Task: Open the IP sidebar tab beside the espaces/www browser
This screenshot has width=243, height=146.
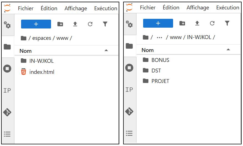Action: click(x=7, y=90)
